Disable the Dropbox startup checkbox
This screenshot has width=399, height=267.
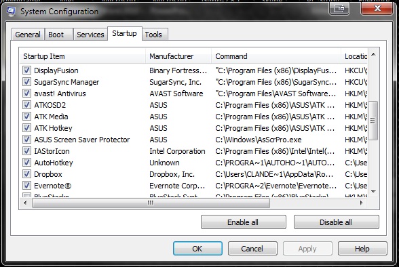26,174
